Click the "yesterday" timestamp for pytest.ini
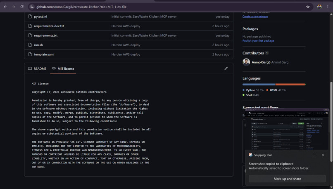333x189 pixels. coord(222,17)
